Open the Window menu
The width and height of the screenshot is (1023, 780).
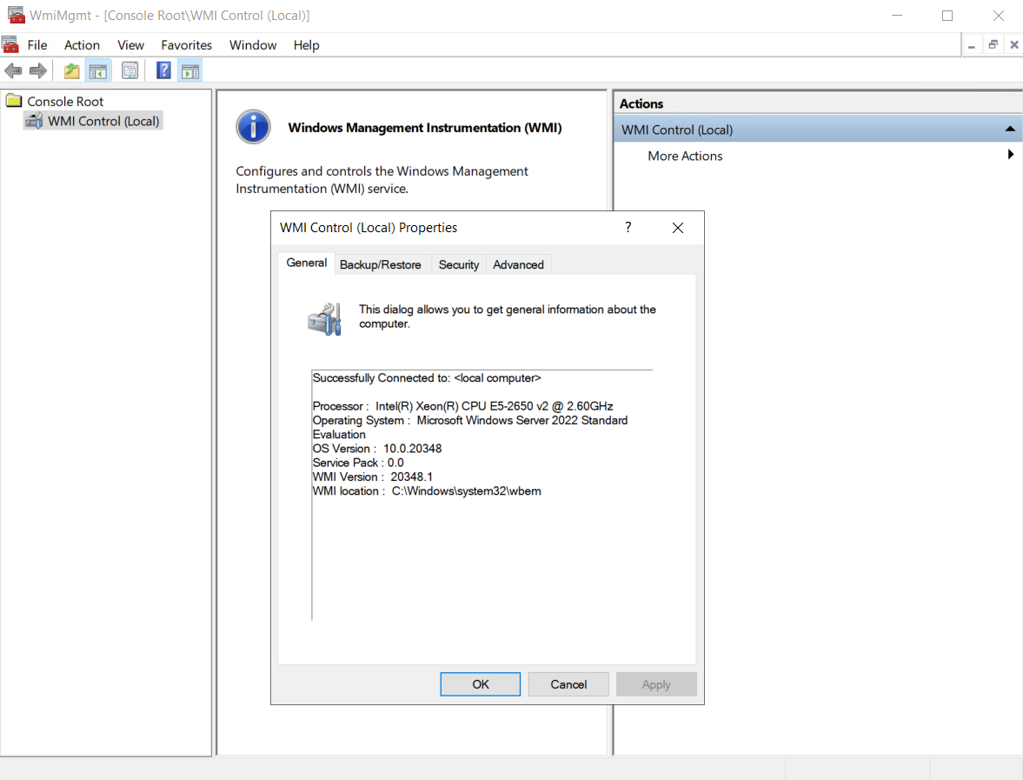click(252, 45)
